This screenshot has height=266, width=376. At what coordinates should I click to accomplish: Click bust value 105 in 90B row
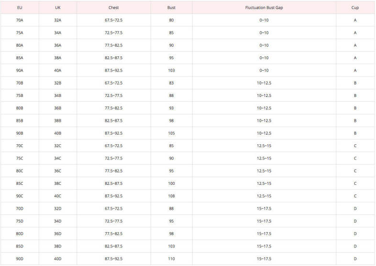click(x=171, y=133)
